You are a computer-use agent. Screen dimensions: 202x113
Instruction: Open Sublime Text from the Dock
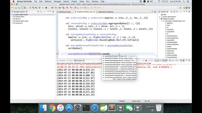112,107
